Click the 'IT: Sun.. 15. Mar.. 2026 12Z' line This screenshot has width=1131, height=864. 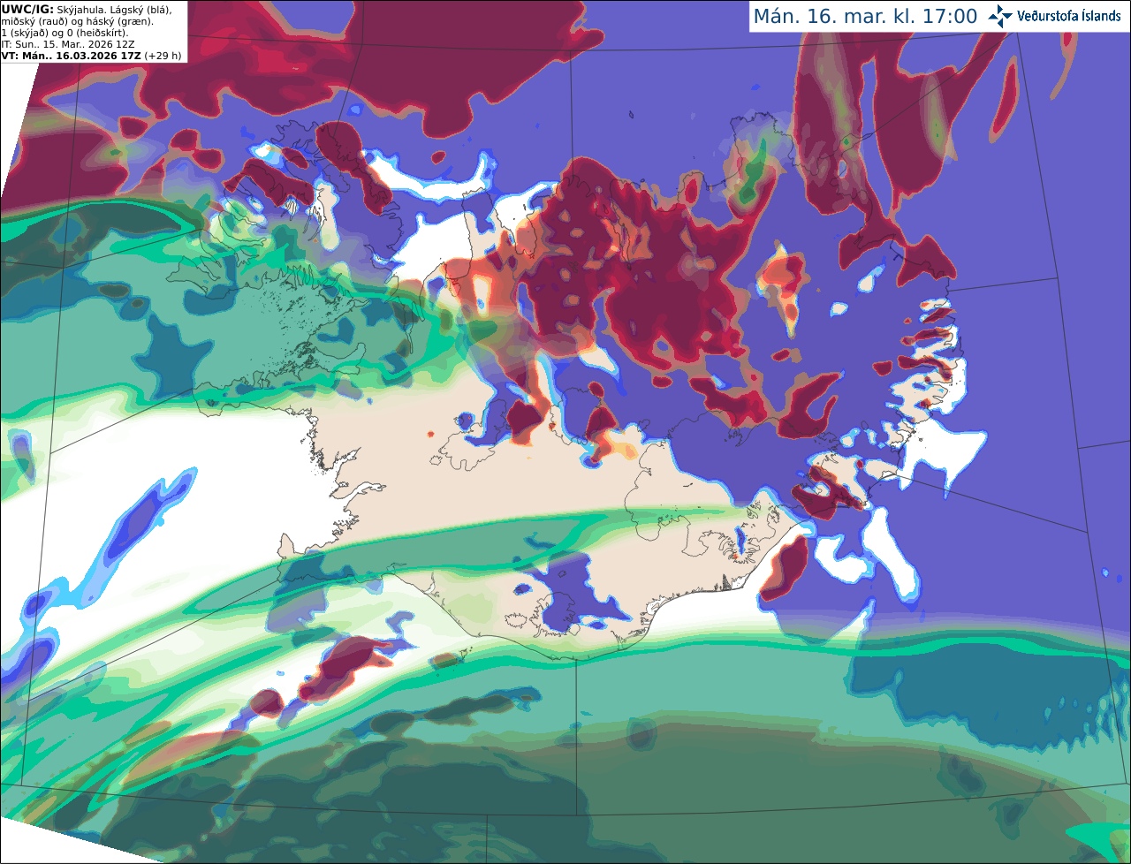(x=68, y=44)
